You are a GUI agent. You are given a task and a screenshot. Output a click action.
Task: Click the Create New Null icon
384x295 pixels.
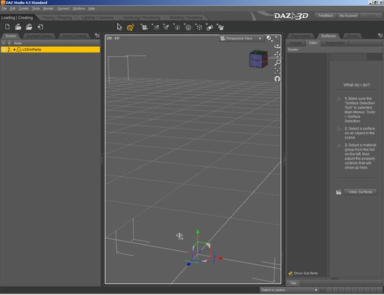click(210, 27)
